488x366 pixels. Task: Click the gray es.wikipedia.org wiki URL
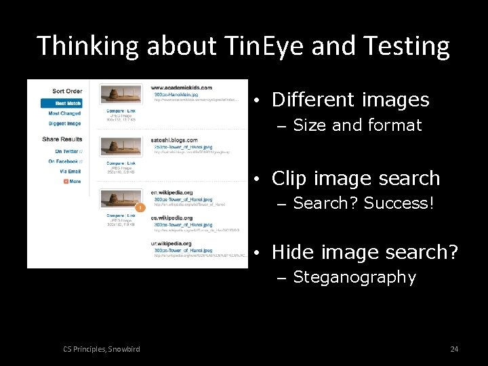click(x=197, y=230)
